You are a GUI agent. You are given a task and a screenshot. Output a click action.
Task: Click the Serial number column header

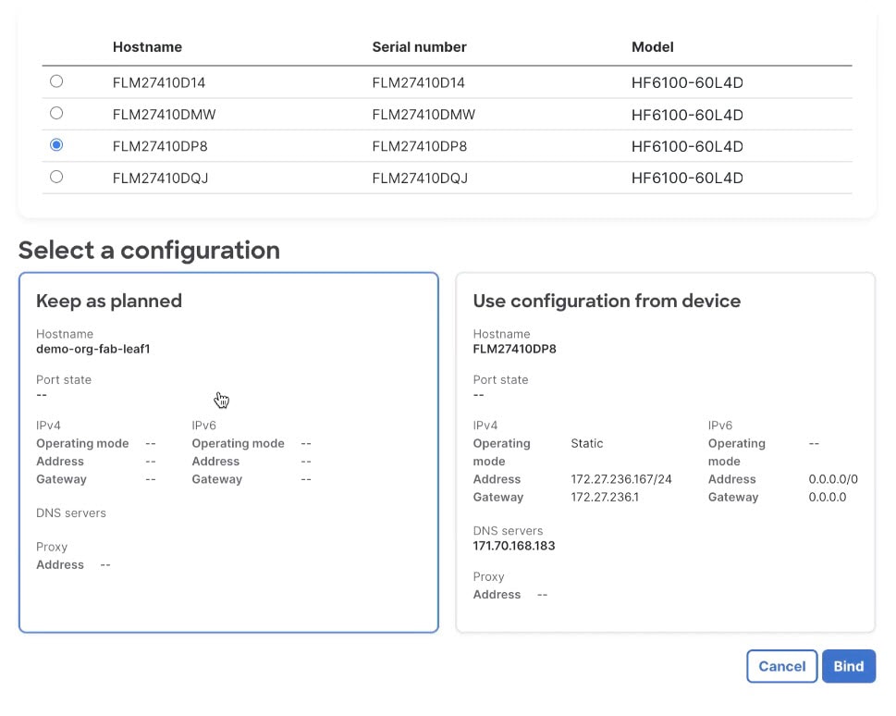tap(420, 47)
